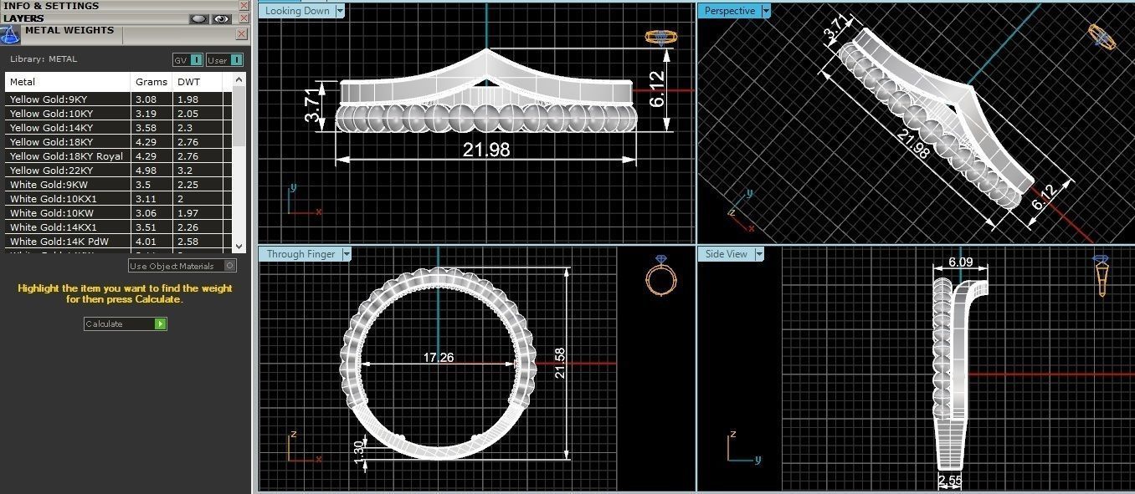Select the Perspective viewport title
The image size is (1135, 494).
click(x=729, y=11)
